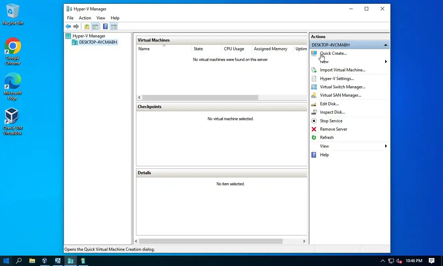Open Hyper-V Settings action
The height and width of the screenshot is (266, 443).
[x=337, y=79]
